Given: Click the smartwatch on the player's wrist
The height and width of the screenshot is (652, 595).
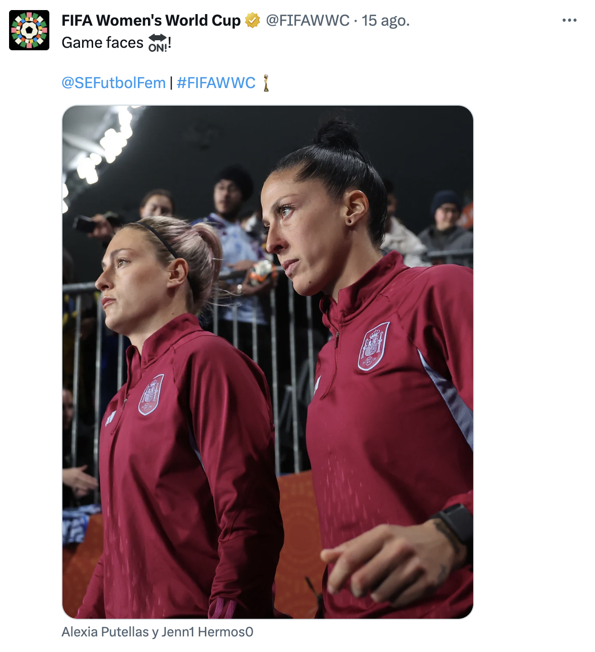Looking at the screenshot, I should tap(456, 523).
